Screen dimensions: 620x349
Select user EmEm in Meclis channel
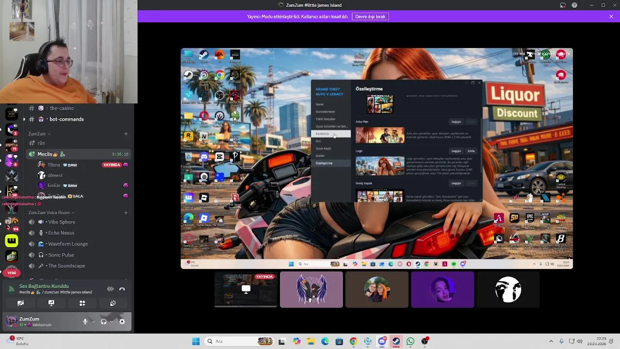coord(82,186)
